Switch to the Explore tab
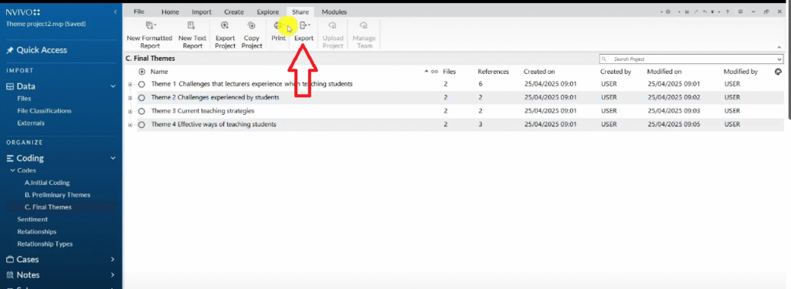Image resolution: width=791 pixels, height=289 pixels. pos(267,12)
